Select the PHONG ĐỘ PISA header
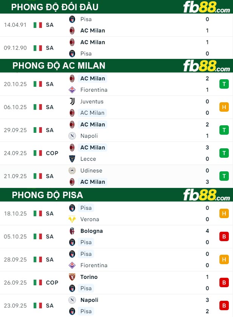 (x=48, y=195)
